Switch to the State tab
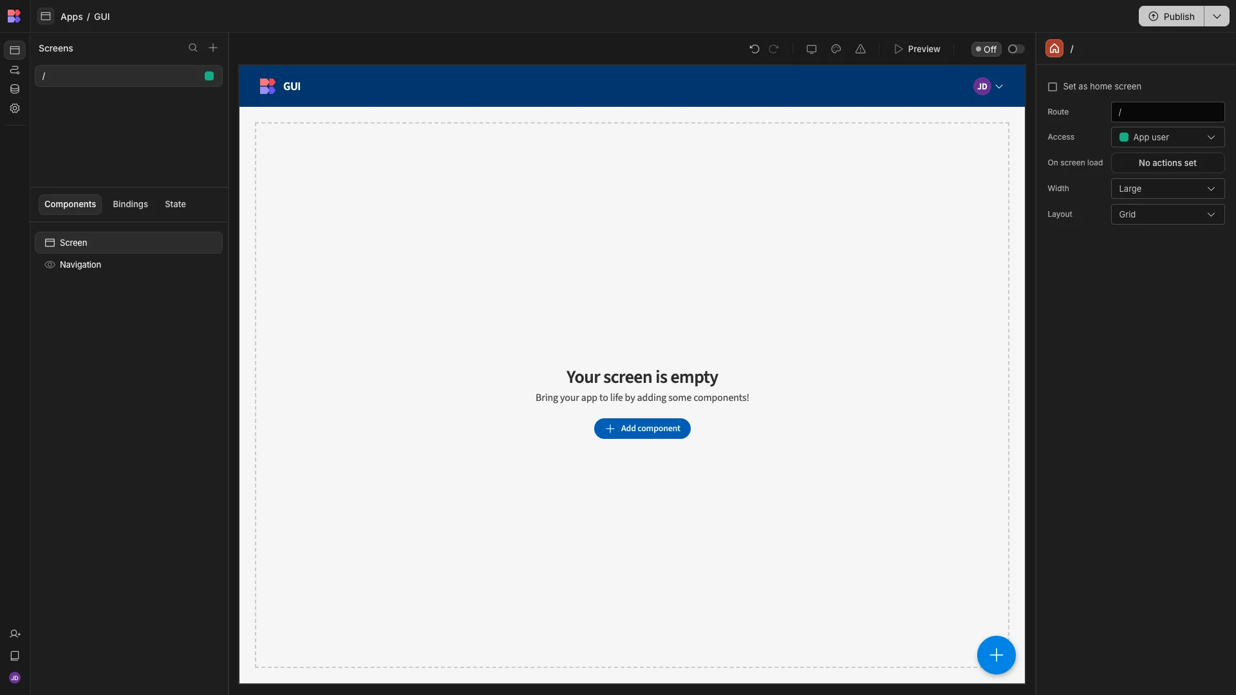 [175, 204]
